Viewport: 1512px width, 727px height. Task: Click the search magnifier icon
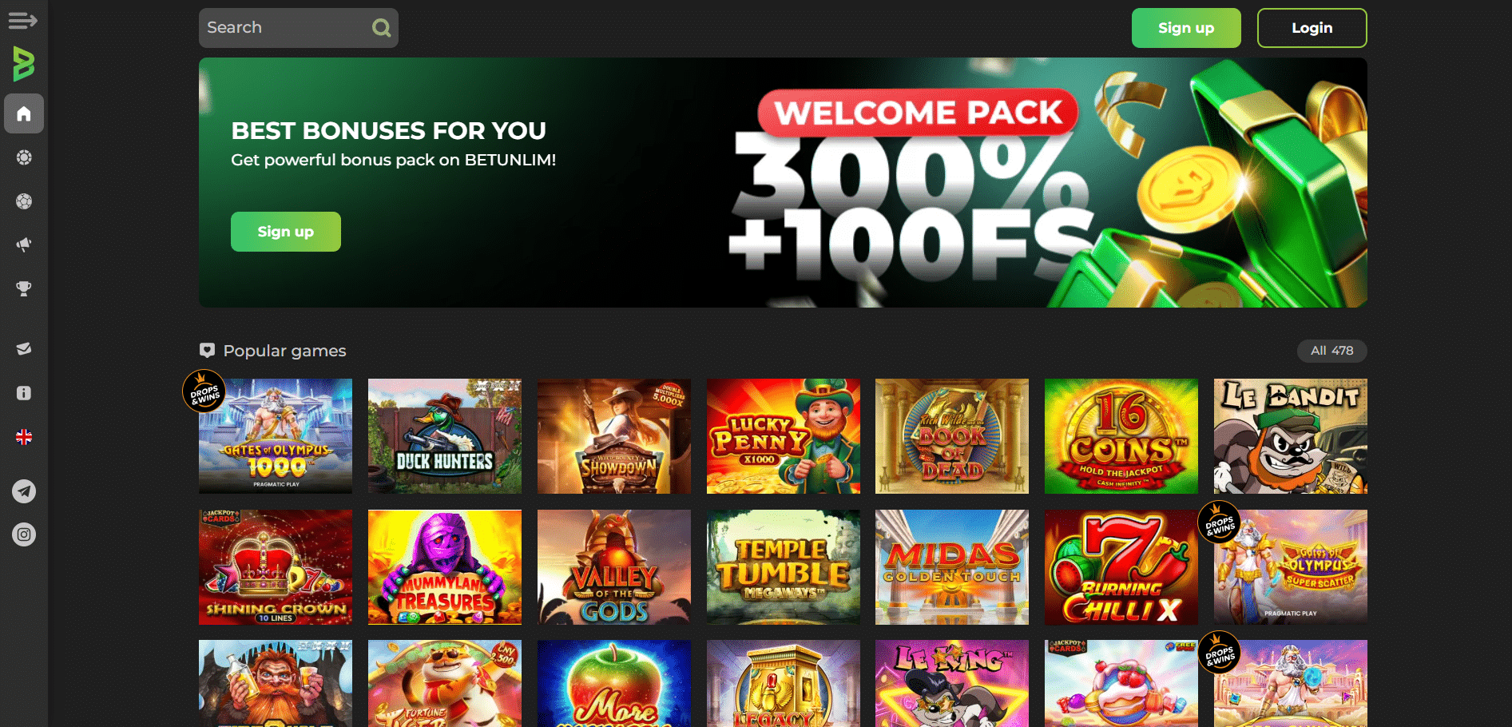[x=382, y=28]
